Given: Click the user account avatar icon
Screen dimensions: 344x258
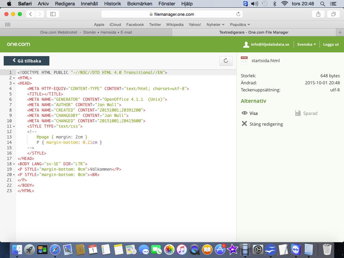Looking at the screenshot, I should 246,45.
